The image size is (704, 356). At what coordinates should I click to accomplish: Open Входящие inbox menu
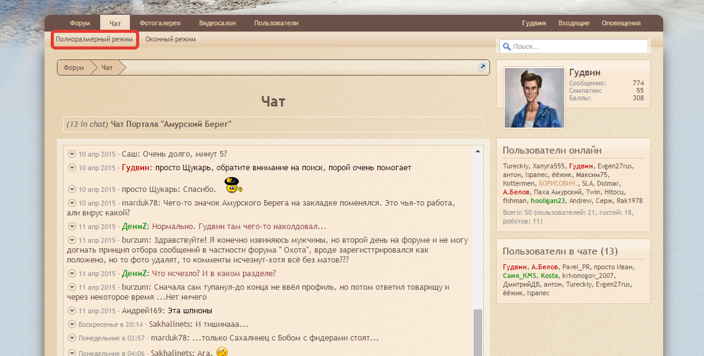coord(573,24)
